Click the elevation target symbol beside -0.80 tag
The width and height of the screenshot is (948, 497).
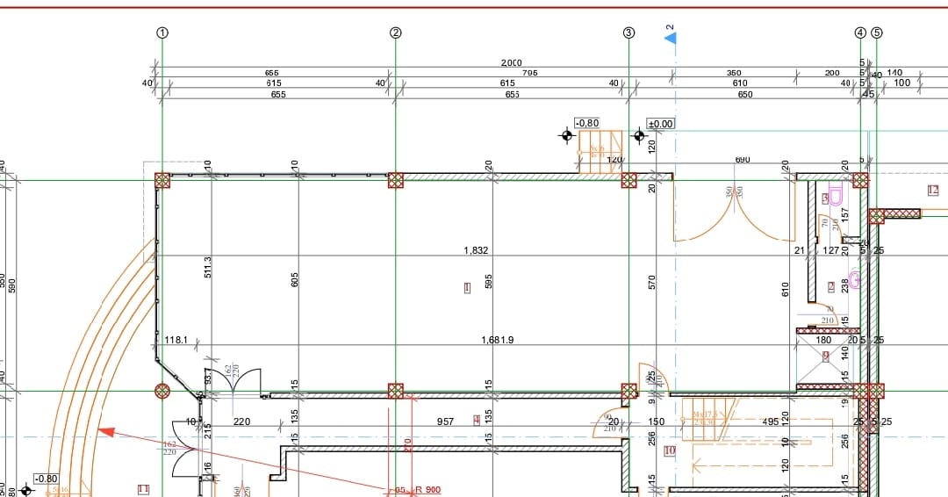tap(25, 490)
